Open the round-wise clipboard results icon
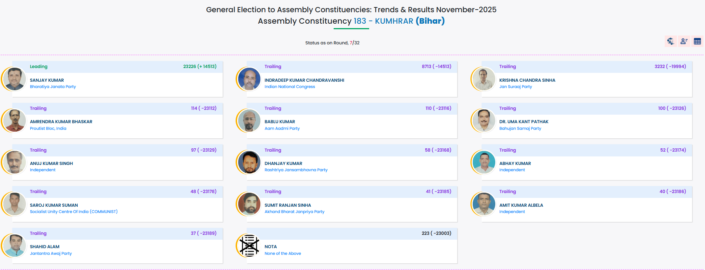 (670, 41)
